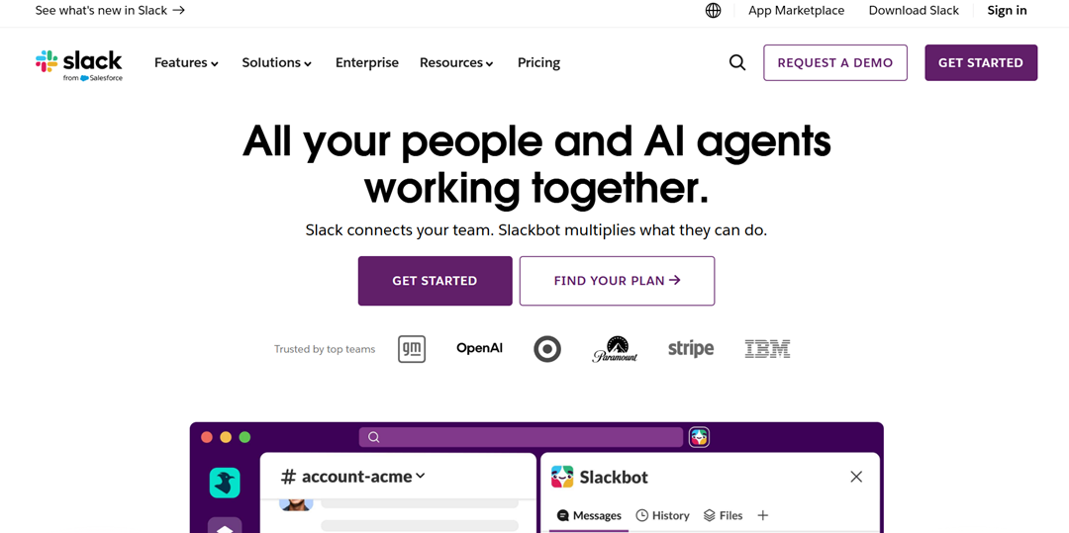Open the Pricing menu item

pos(538,62)
